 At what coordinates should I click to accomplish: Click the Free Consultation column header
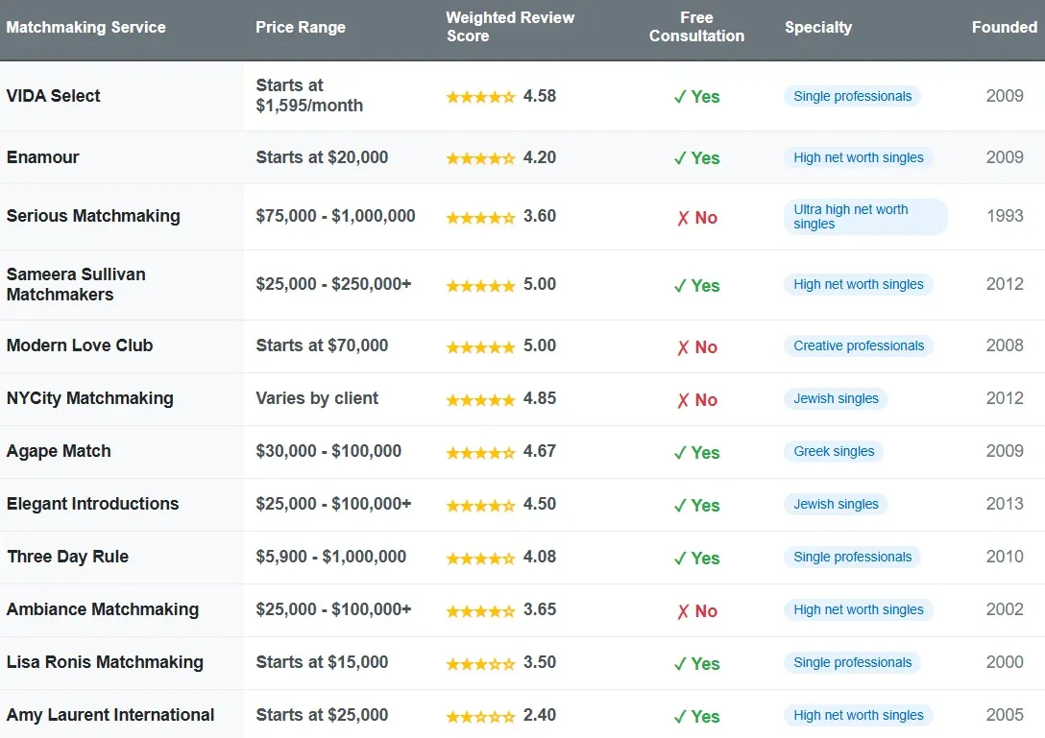pyautogui.click(x=696, y=27)
